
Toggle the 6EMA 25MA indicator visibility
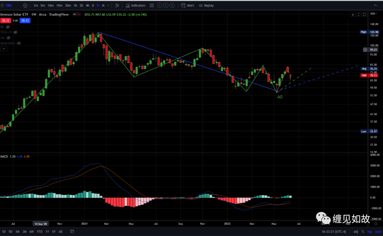(x=19, y=43)
